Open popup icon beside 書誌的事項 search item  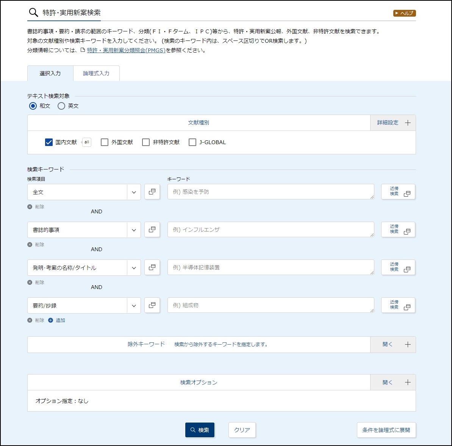pyautogui.click(x=152, y=230)
